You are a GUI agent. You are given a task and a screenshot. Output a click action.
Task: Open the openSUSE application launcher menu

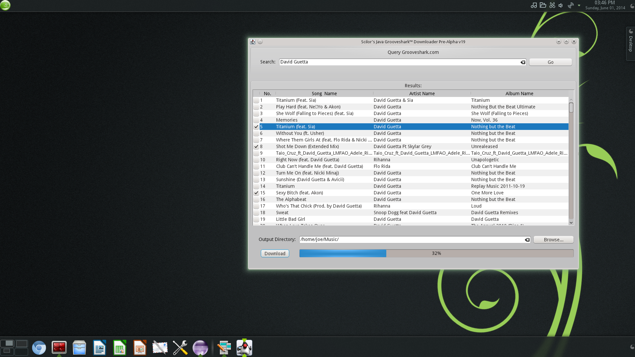(5, 5)
